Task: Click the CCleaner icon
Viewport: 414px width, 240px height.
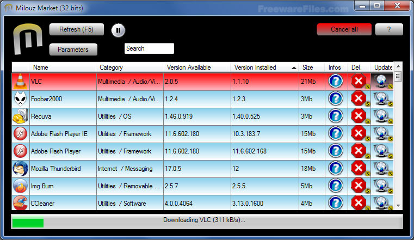Action: click(20, 203)
